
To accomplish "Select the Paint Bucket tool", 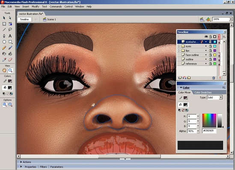I will click(10, 54).
